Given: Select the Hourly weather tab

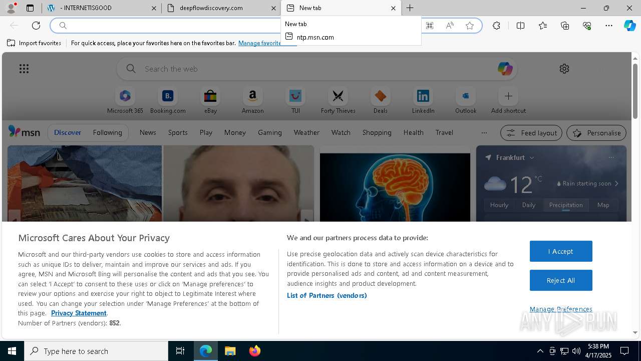Looking at the screenshot, I should point(499,205).
